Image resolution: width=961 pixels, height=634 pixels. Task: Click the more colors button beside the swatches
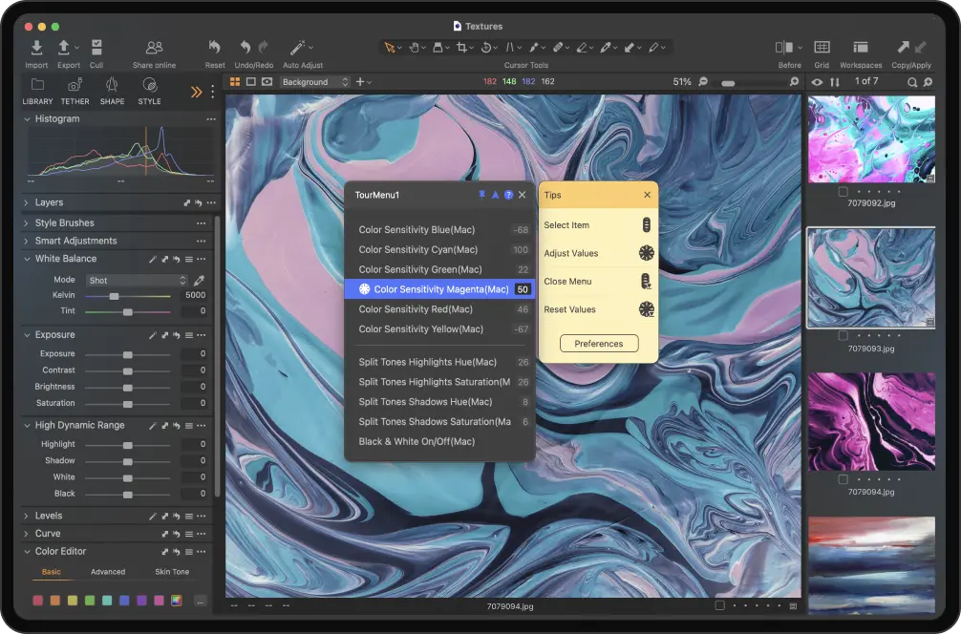pos(200,601)
